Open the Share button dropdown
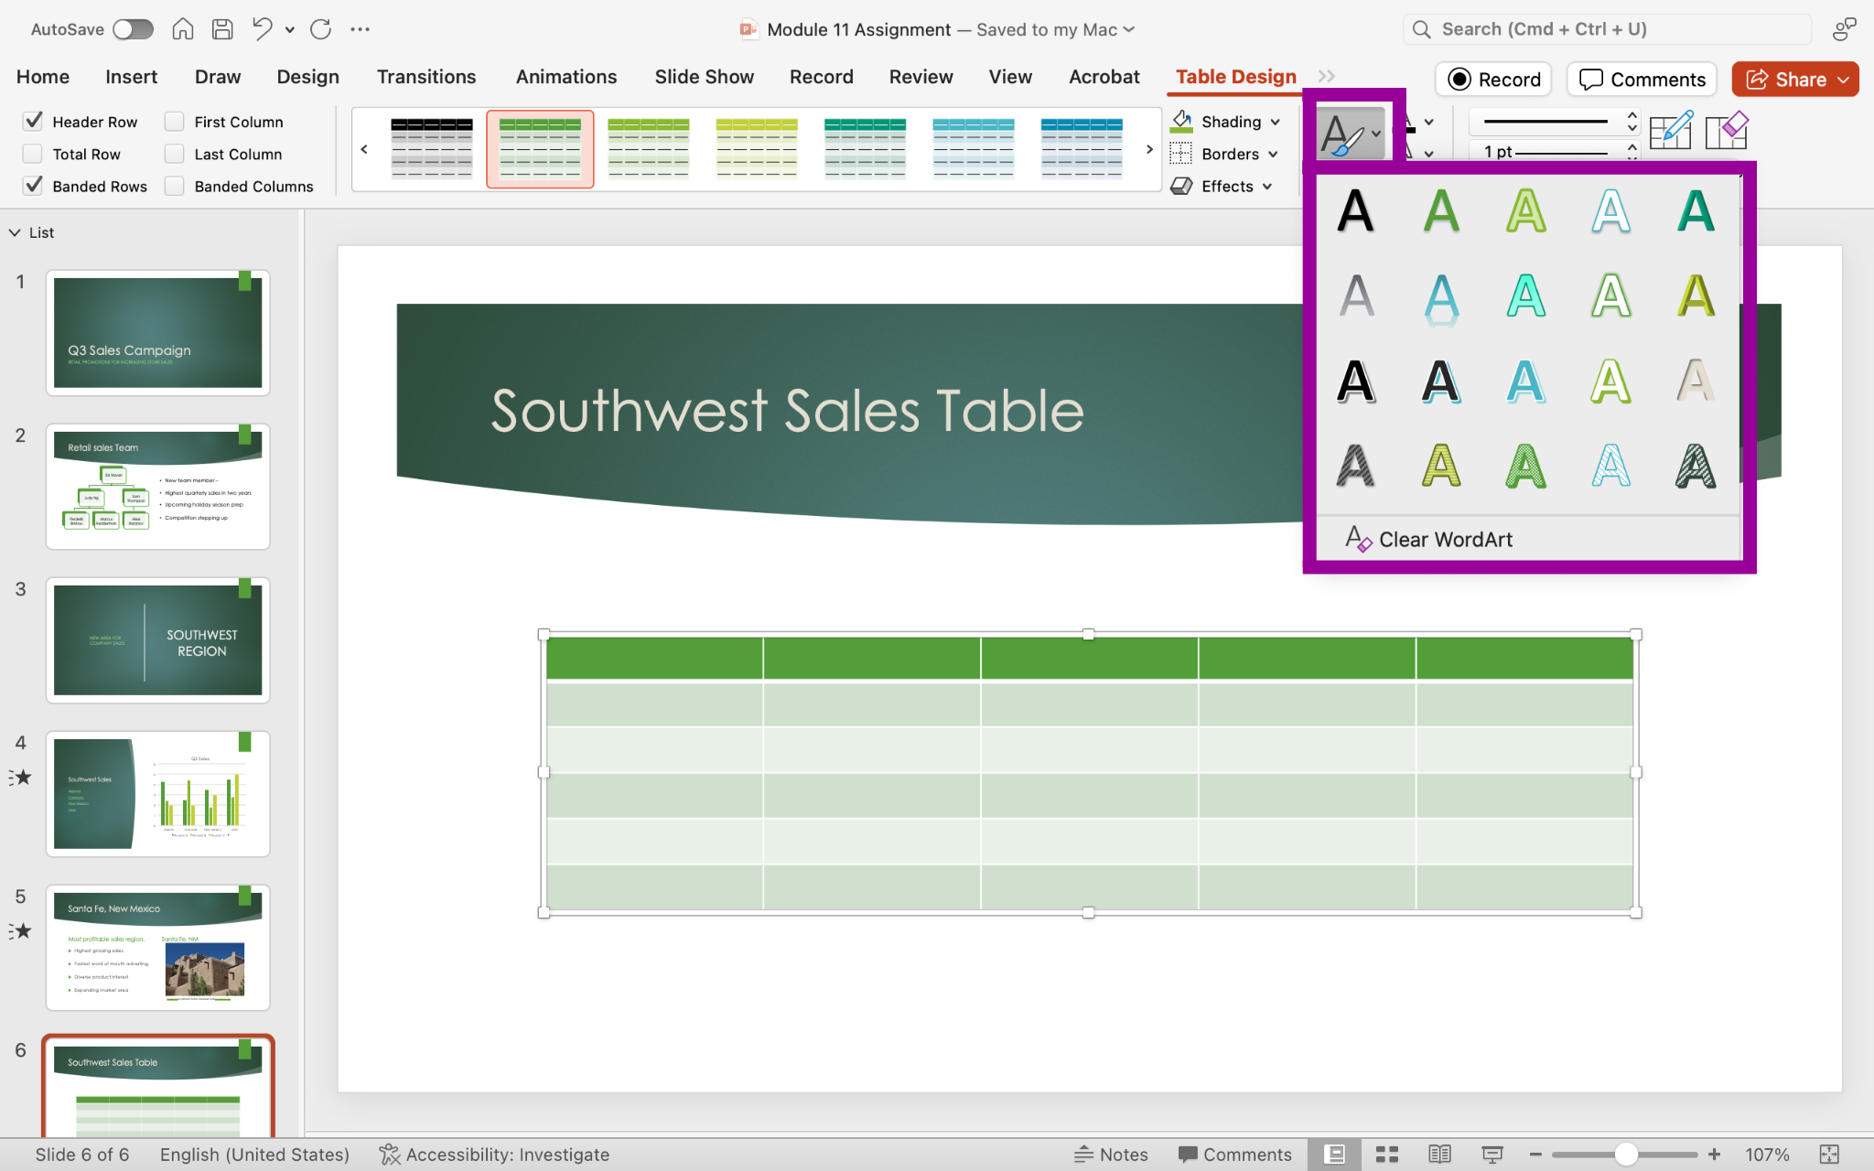 tap(1844, 80)
